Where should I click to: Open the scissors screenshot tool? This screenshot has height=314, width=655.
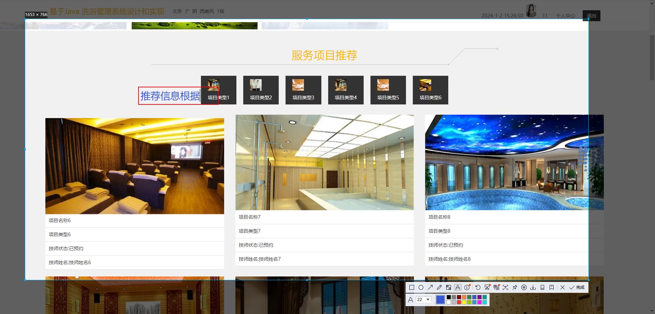coord(487,287)
